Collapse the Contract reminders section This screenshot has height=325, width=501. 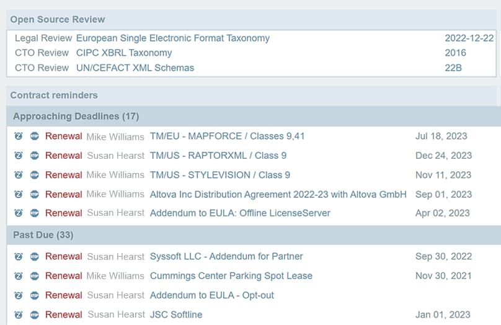[x=54, y=96]
